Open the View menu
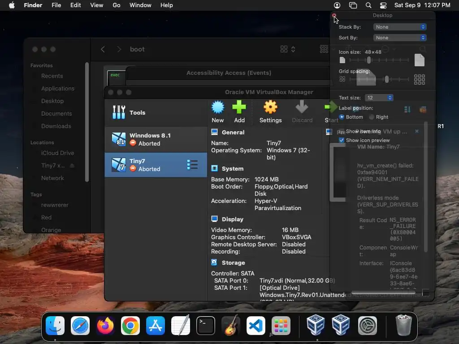The image size is (459, 344). click(x=97, y=5)
